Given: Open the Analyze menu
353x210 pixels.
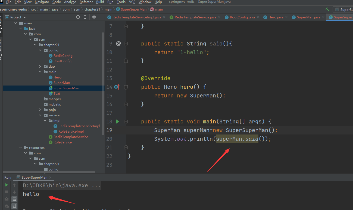Looking at the screenshot, I should coord(70,2).
